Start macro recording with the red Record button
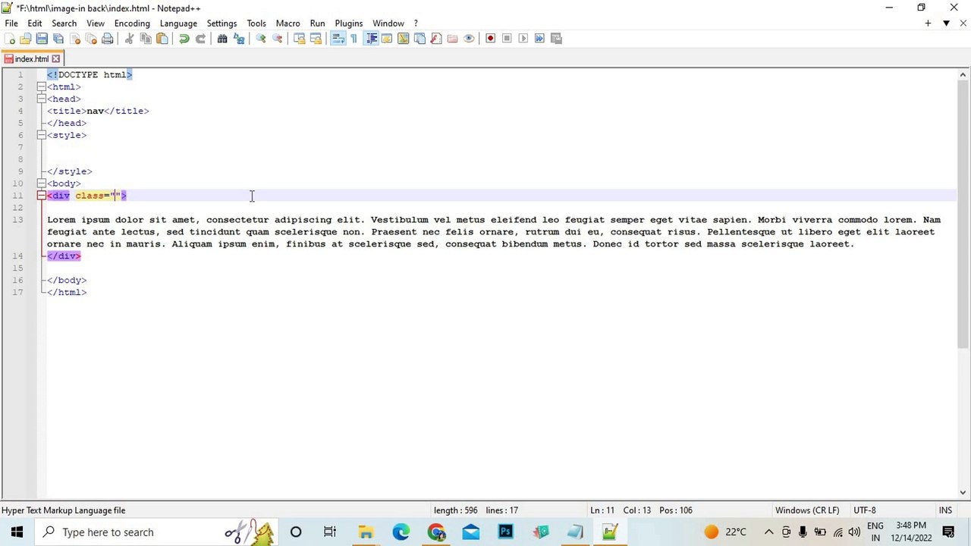This screenshot has height=546, width=971. point(490,39)
